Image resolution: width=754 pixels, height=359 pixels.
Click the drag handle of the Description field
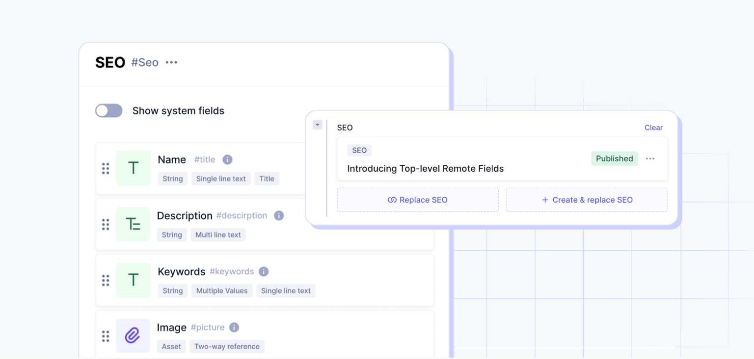tap(106, 225)
